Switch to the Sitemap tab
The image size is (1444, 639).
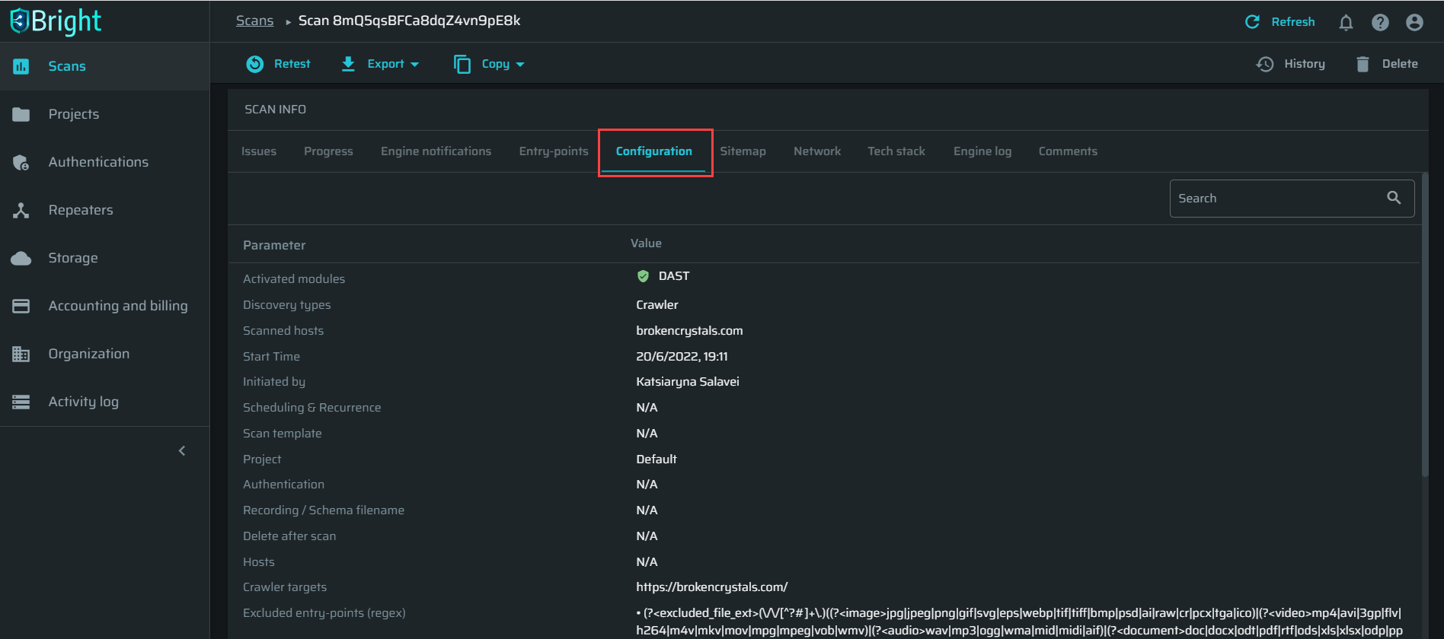(743, 151)
